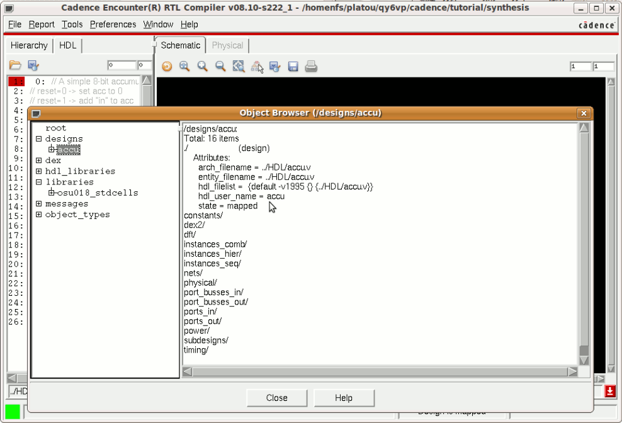Click the Object Browser title bar icon
Viewport: 622px width, 423px height.
tap(36, 113)
